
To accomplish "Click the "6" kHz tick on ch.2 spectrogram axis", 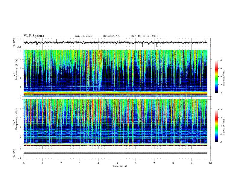I will [x=21, y=118].
